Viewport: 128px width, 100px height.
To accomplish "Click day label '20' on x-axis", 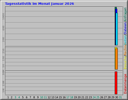I will click(x=79, y=97).
